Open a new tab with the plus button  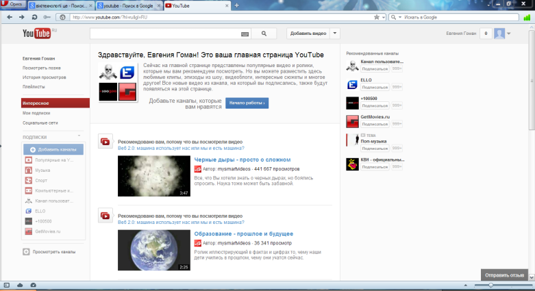coord(236,5)
